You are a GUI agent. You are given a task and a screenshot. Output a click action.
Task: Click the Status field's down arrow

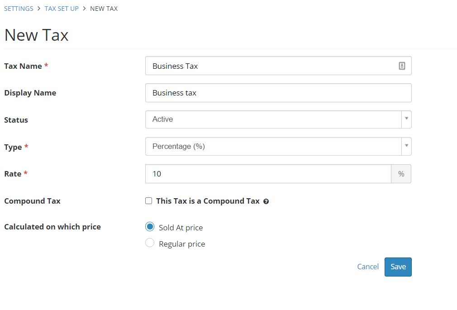coord(406,119)
